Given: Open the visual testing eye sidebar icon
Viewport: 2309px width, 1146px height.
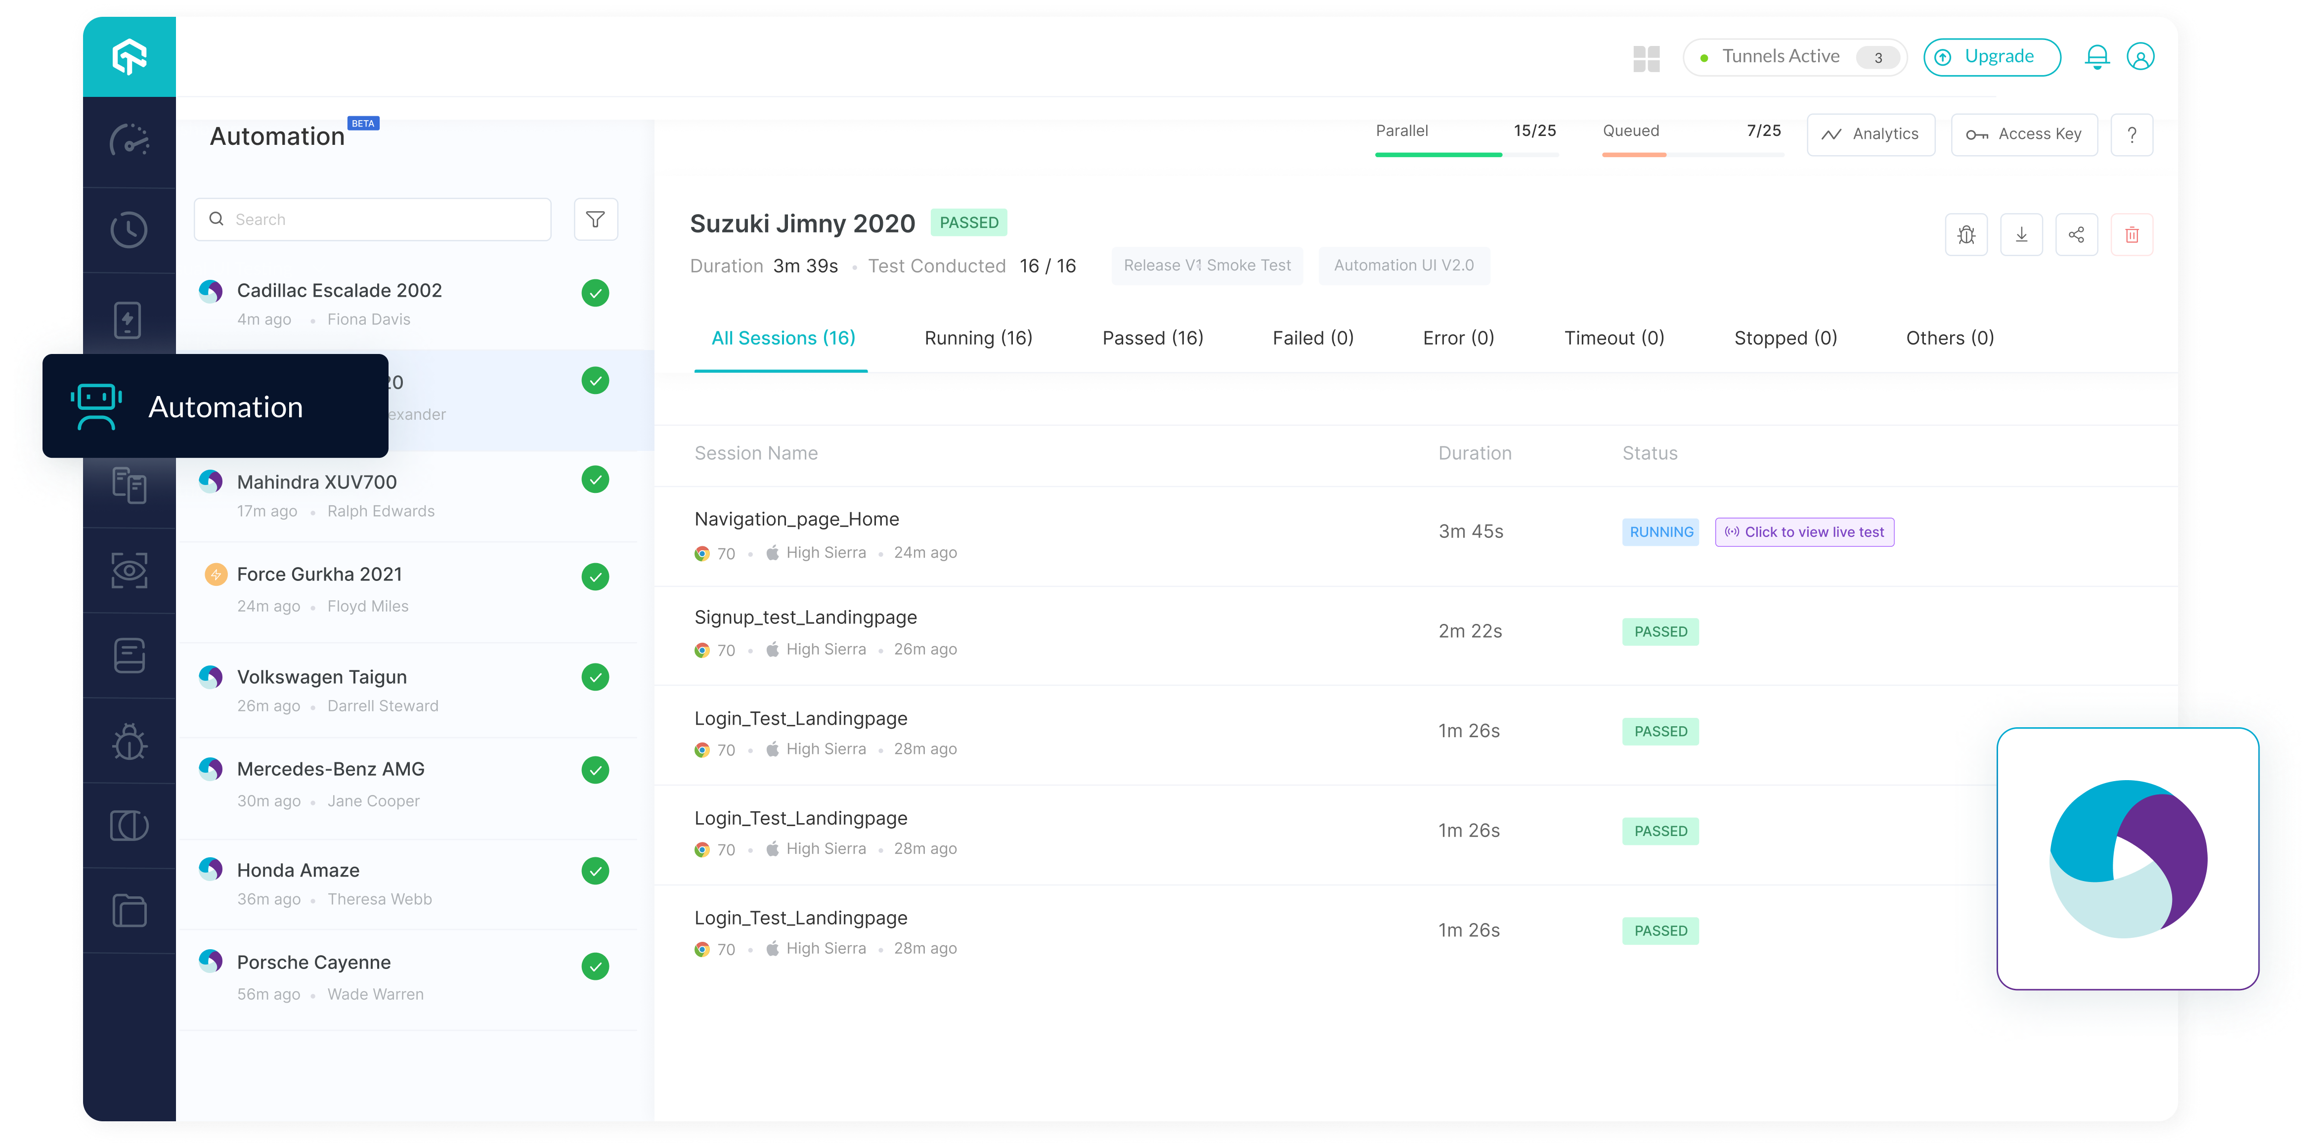Looking at the screenshot, I should coord(129,571).
